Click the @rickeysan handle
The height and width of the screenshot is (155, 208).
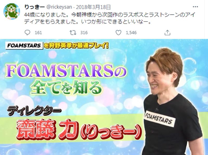[59, 7]
